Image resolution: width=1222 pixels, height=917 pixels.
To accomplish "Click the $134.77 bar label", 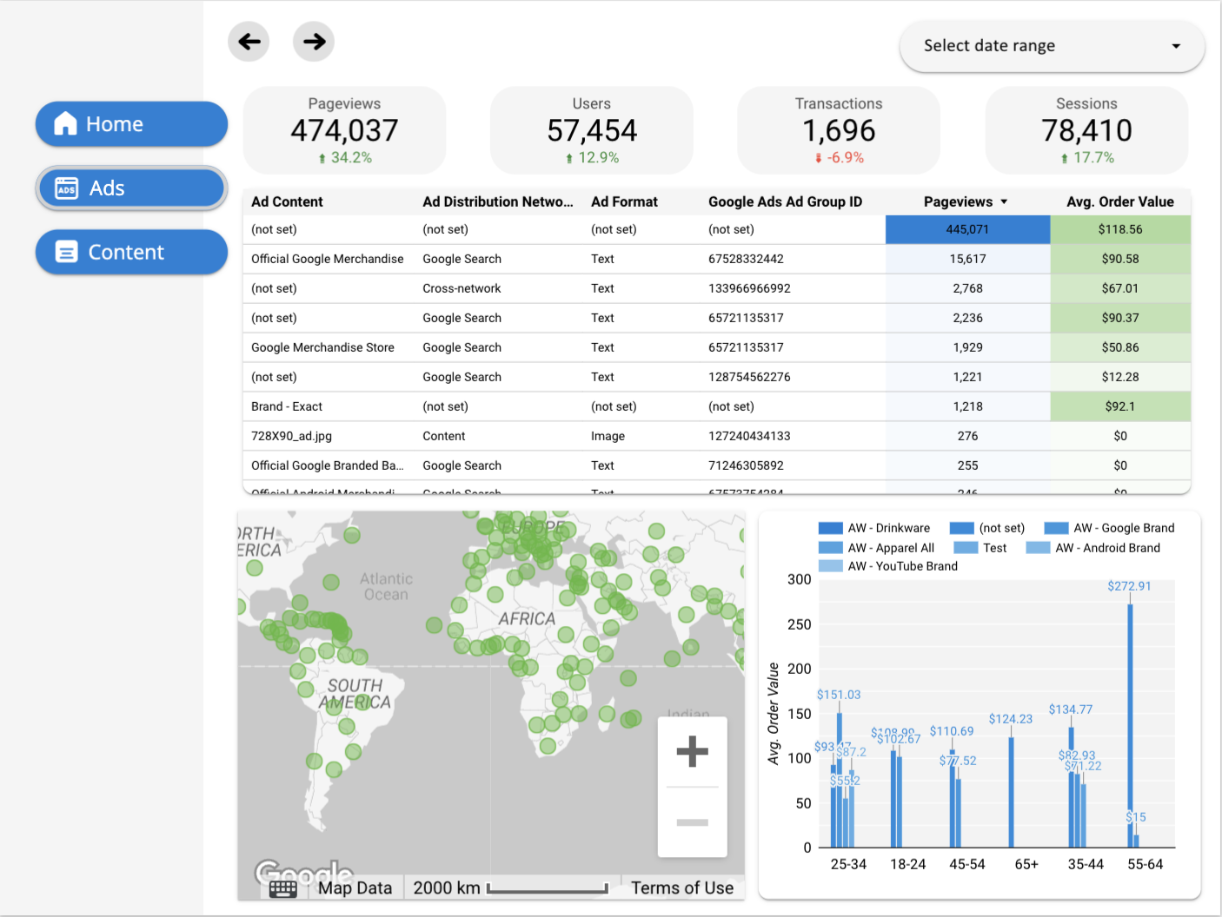I will pyautogui.click(x=1071, y=709).
